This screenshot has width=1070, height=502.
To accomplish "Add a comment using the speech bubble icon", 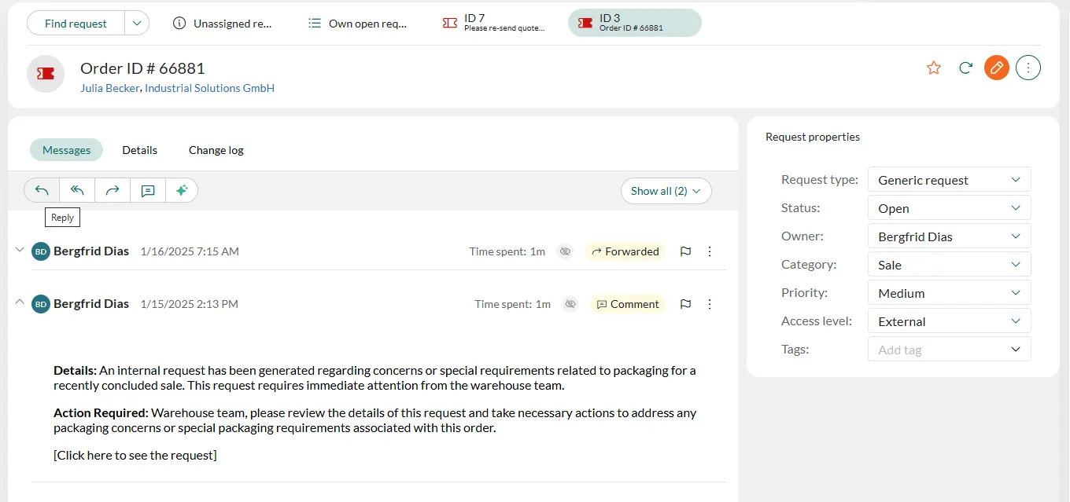I will click(148, 191).
